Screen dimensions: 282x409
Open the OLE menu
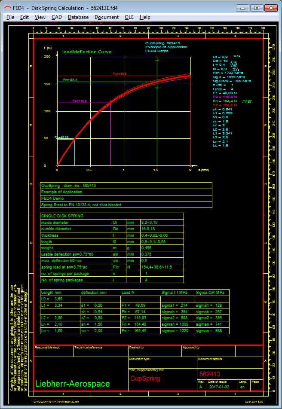tap(129, 17)
